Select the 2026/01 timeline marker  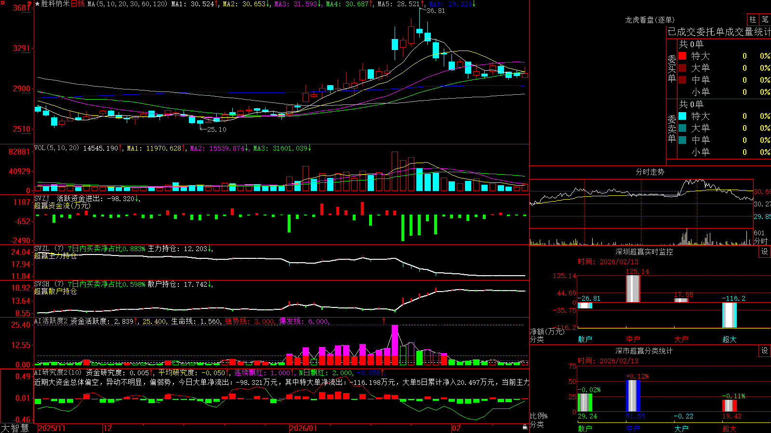point(303,428)
